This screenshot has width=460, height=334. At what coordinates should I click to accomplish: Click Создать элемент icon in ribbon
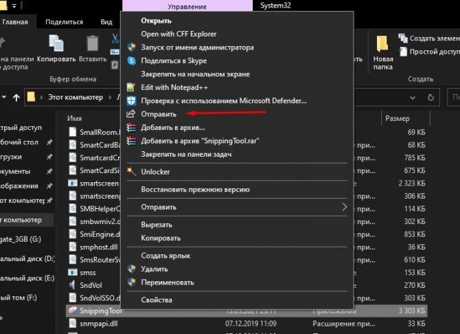tap(403, 38)
